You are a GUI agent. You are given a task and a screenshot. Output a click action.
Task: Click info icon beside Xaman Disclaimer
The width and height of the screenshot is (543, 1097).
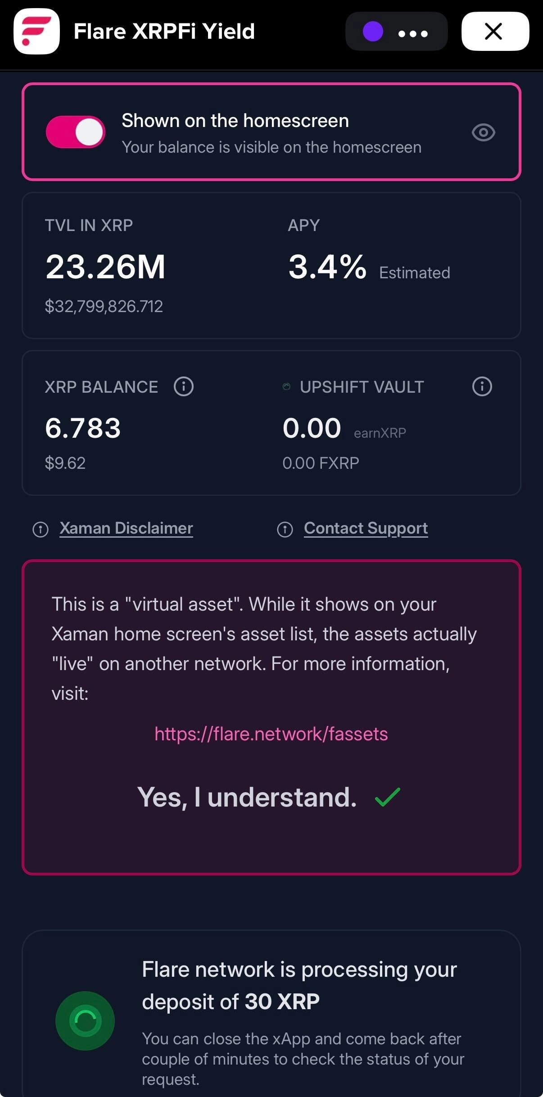[41, 529]
